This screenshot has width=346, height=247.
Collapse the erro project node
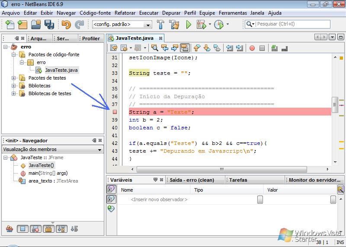(6, 47)
